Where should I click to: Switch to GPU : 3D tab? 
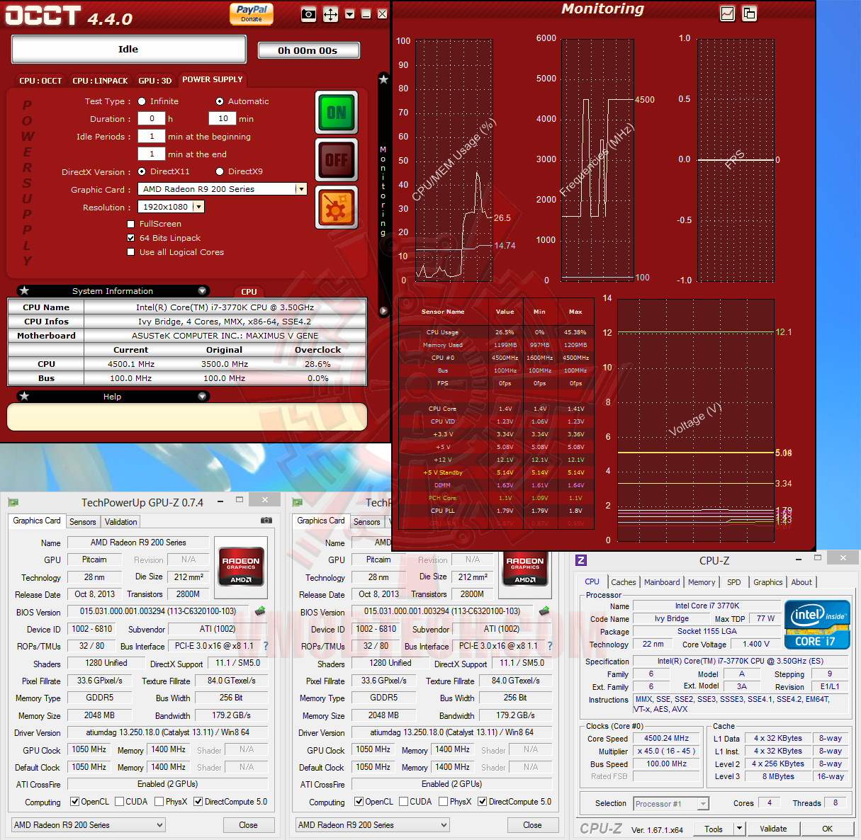(x=154, y=81)
